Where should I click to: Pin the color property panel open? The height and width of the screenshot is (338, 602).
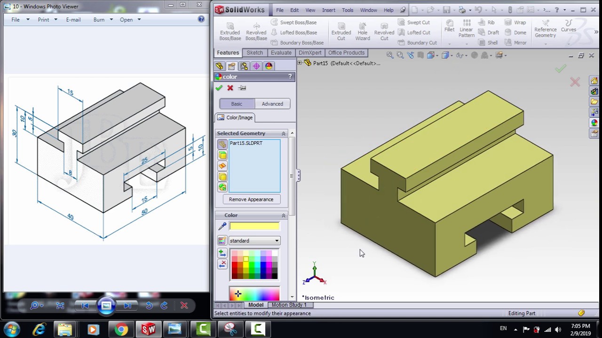[x=242, y=88]
